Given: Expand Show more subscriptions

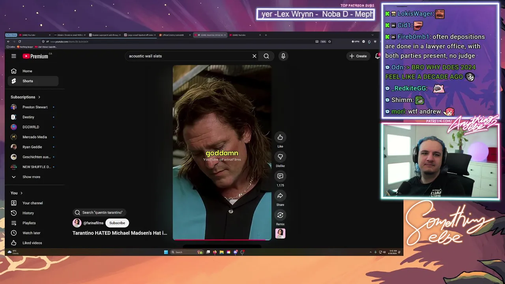Looking at the screenshot, I should pyautogui.click(x=33, y=177).
